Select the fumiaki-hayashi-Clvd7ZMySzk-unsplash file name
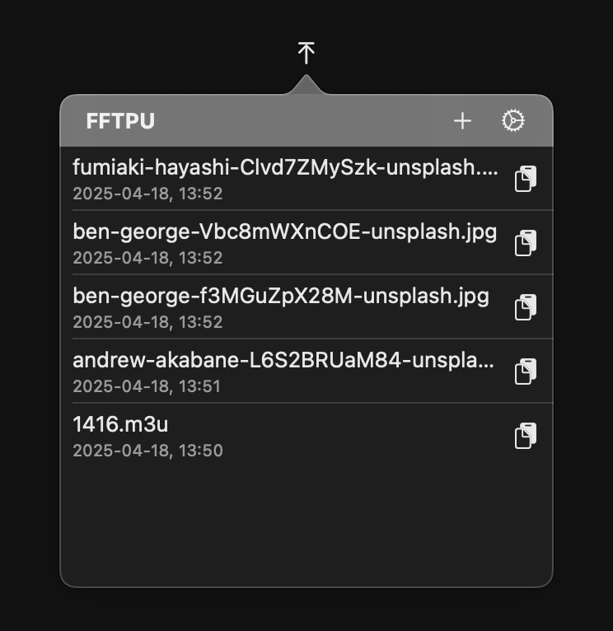613x631 pixels. (285, 167)
